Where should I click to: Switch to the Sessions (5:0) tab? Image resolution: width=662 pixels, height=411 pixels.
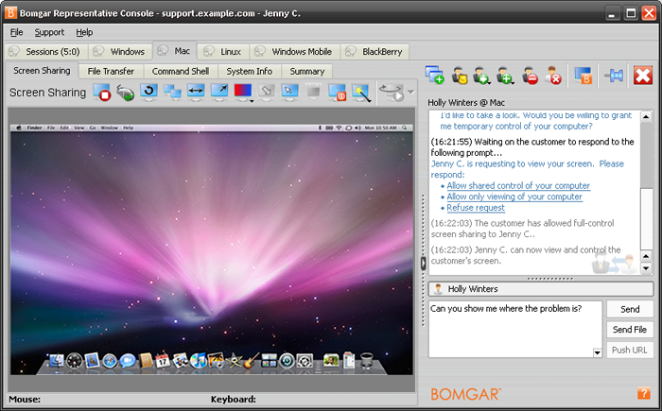coord(46,51)
